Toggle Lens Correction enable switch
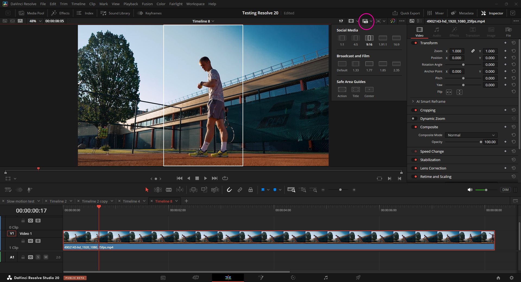Viewport: 521px width, 282px height. [414, 168]
